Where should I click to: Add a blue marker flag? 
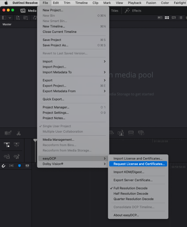pos(19,165)
